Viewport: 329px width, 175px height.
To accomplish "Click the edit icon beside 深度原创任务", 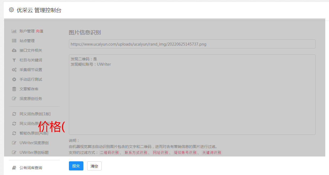I will pyautogui.click(x=14, y=99).
